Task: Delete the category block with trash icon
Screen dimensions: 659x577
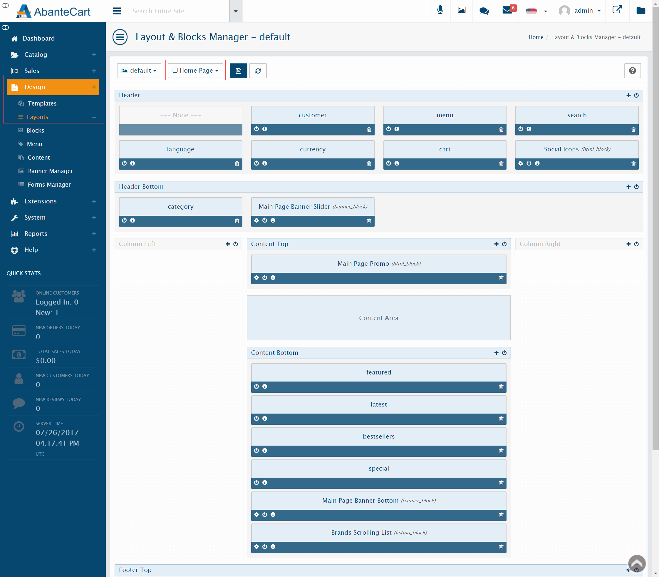Action: click(x=237, y=221)
